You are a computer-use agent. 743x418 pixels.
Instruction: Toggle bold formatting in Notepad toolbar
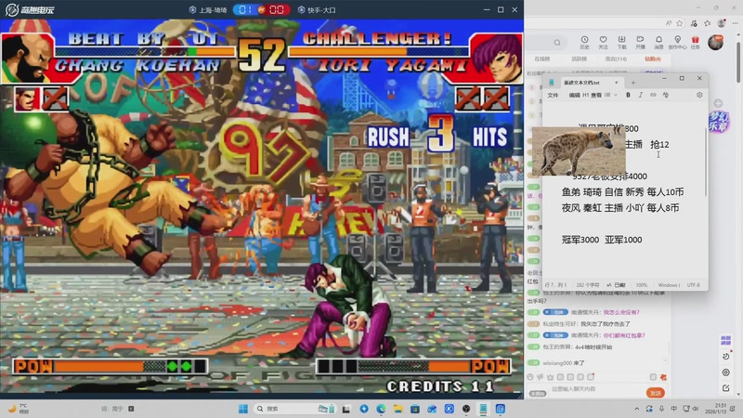[629, 95]
